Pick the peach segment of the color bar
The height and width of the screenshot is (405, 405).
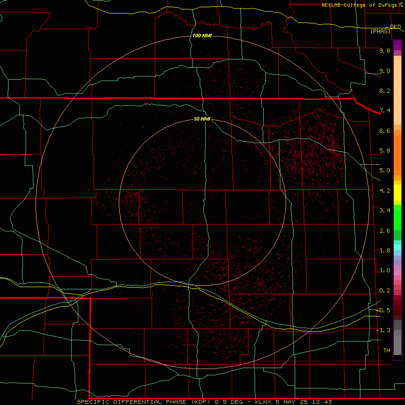point(397,92)
